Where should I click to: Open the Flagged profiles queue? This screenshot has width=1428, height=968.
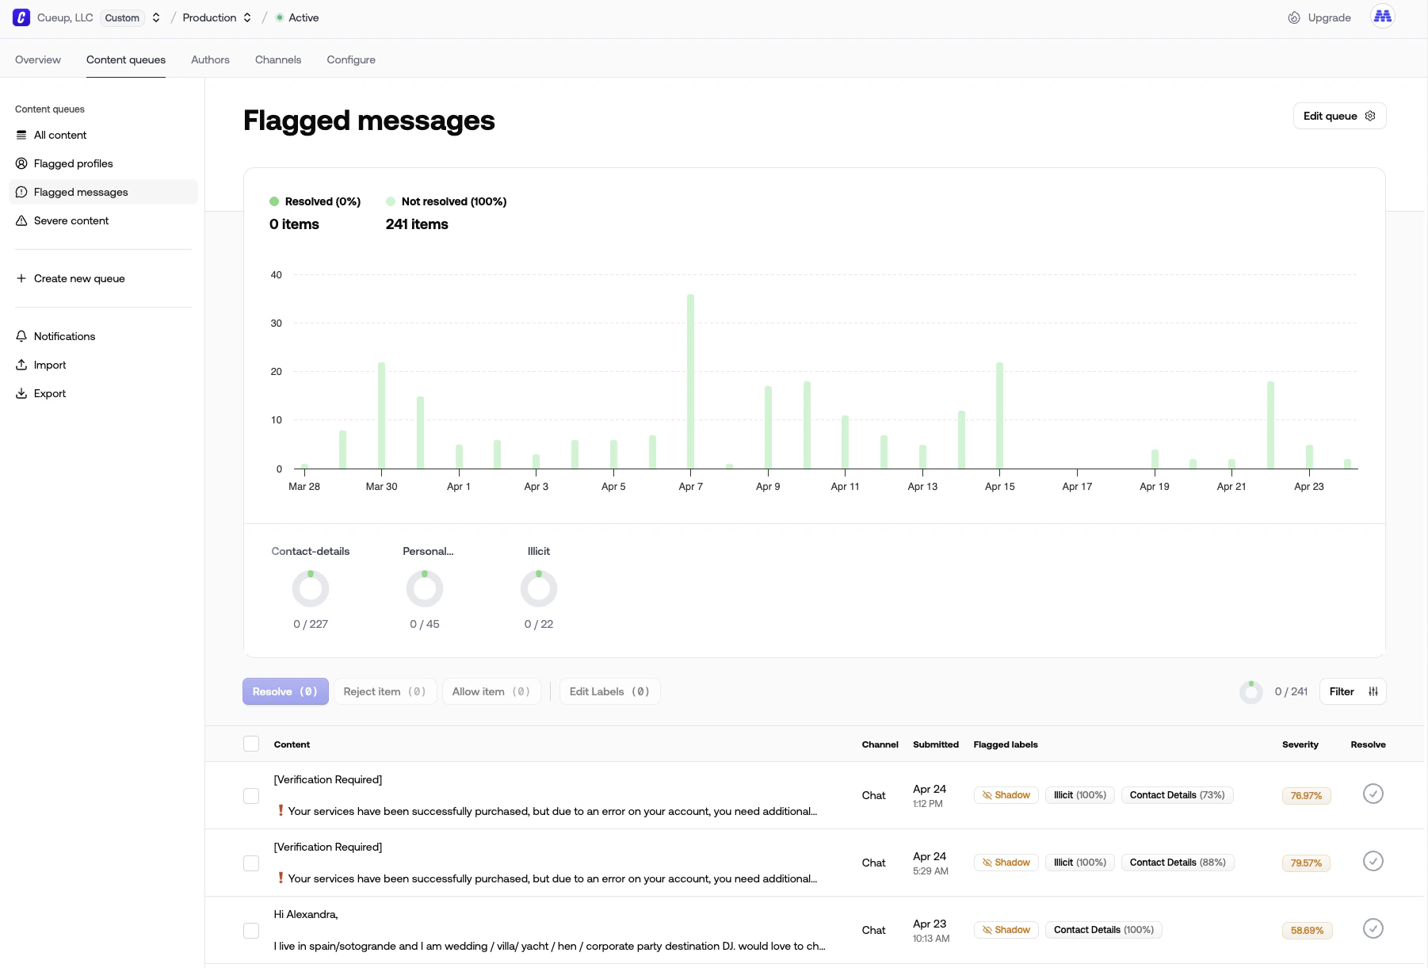[x=103, y=163]
